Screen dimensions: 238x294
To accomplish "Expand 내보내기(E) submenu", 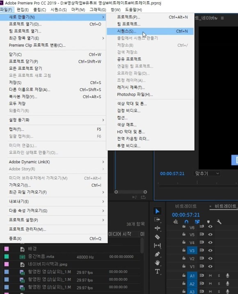I will click(53, 202).
